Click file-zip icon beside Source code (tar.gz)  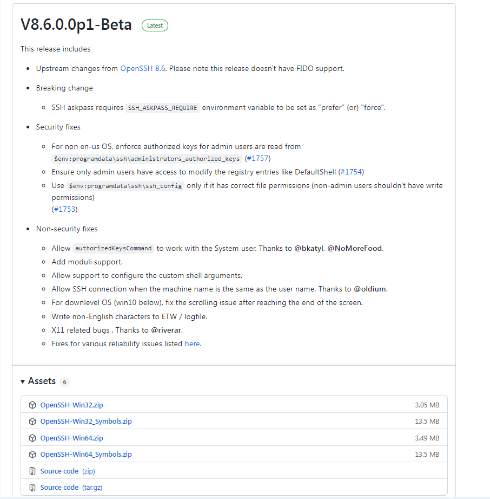tap(32, 488)
